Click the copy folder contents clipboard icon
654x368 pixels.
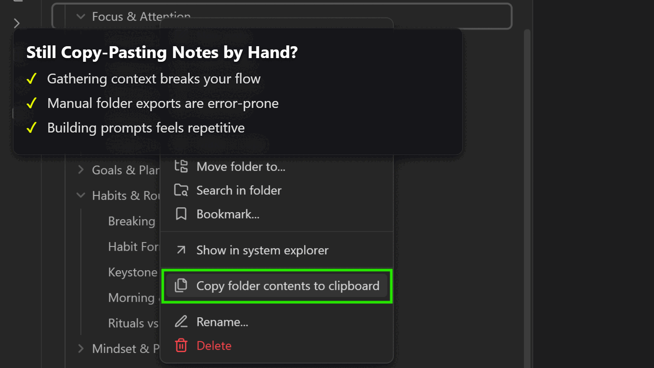[181, 285]
